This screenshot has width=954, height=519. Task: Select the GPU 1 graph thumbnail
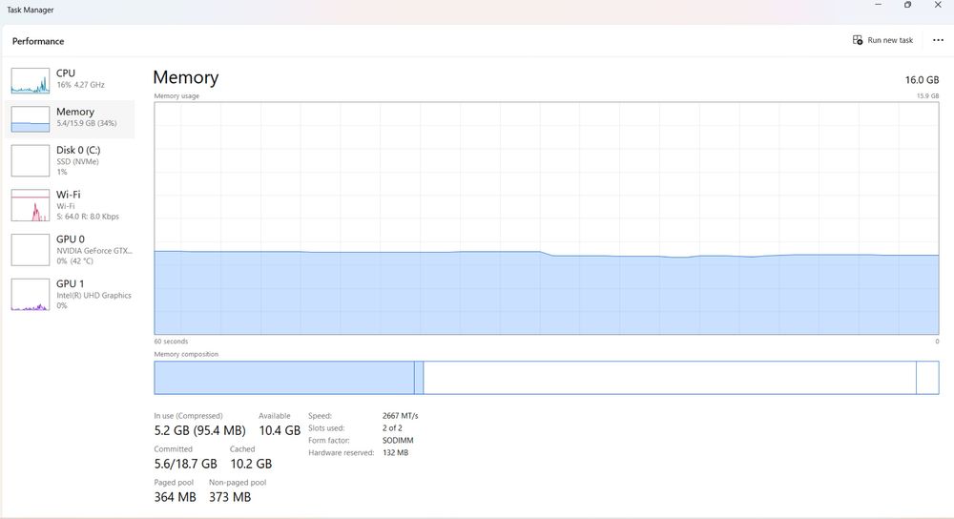(30, 295)
